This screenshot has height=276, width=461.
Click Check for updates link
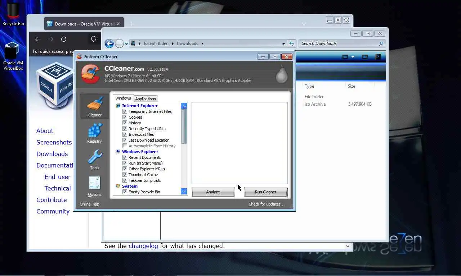267,204
